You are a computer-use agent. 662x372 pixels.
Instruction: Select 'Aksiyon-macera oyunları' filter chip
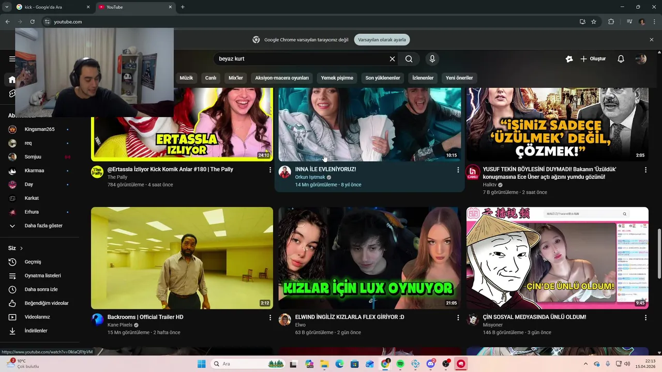(x=282, y=78)
